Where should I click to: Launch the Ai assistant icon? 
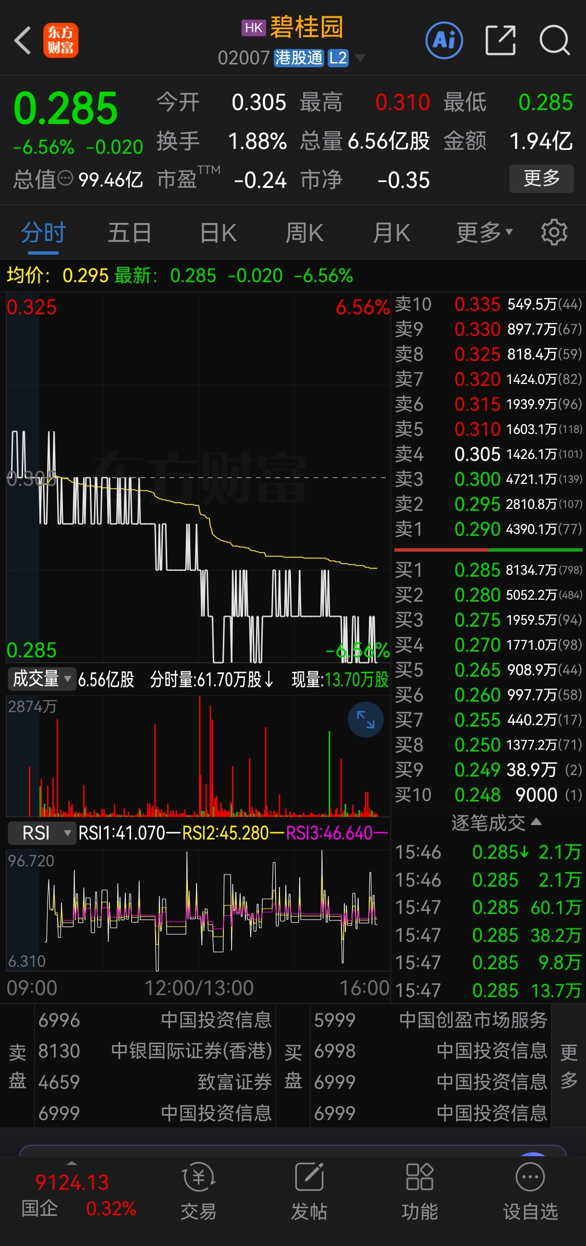pyautogui.click(x=444, y=40)
